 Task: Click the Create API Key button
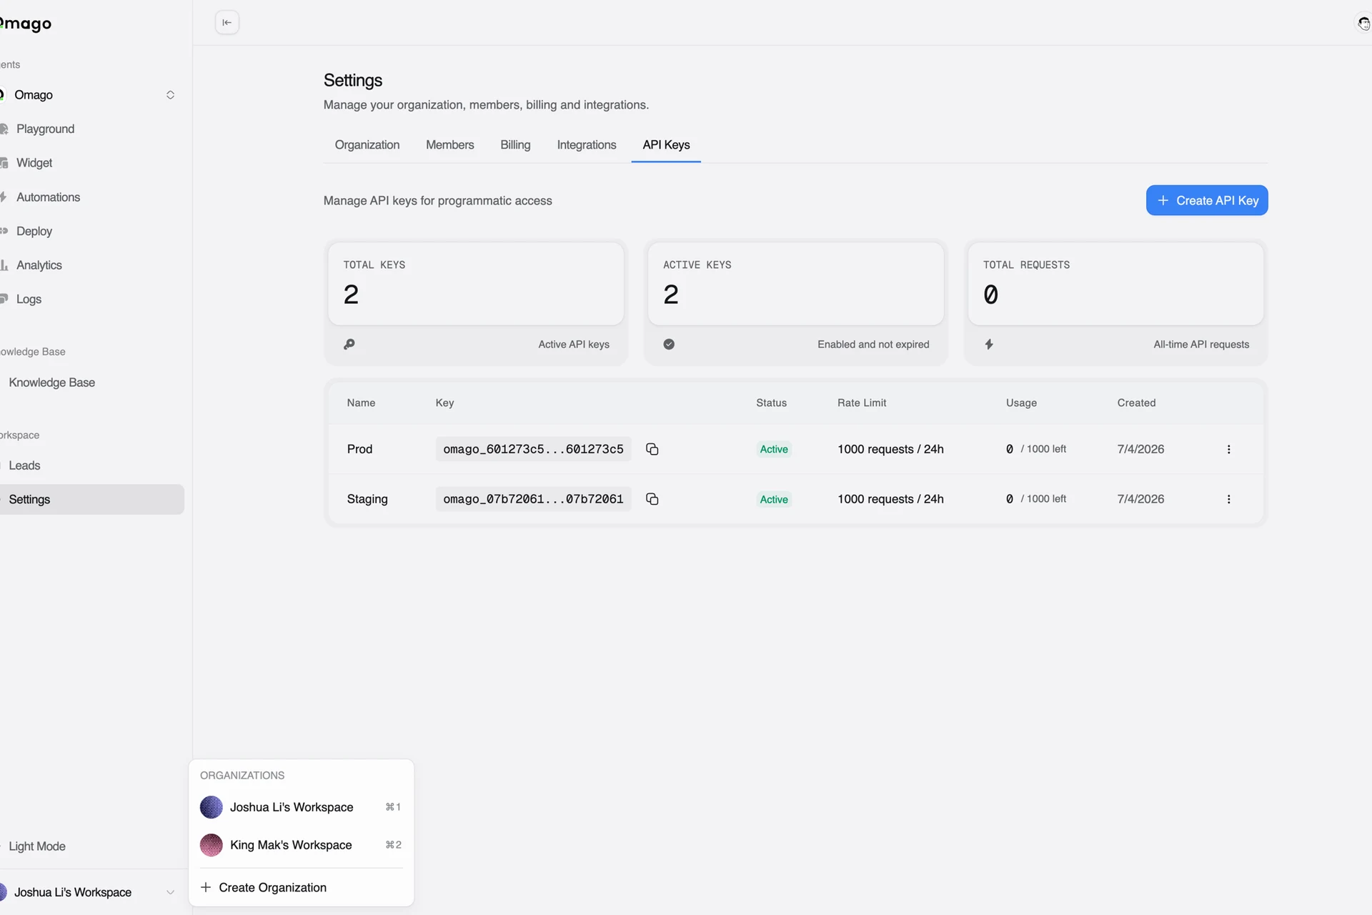click(1207, 200)
